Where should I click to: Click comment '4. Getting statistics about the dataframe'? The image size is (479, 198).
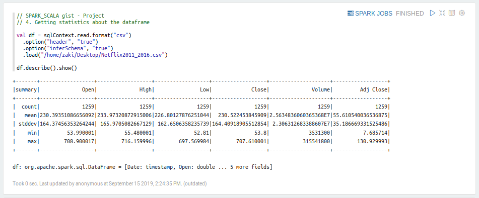[x=83, y=22]
